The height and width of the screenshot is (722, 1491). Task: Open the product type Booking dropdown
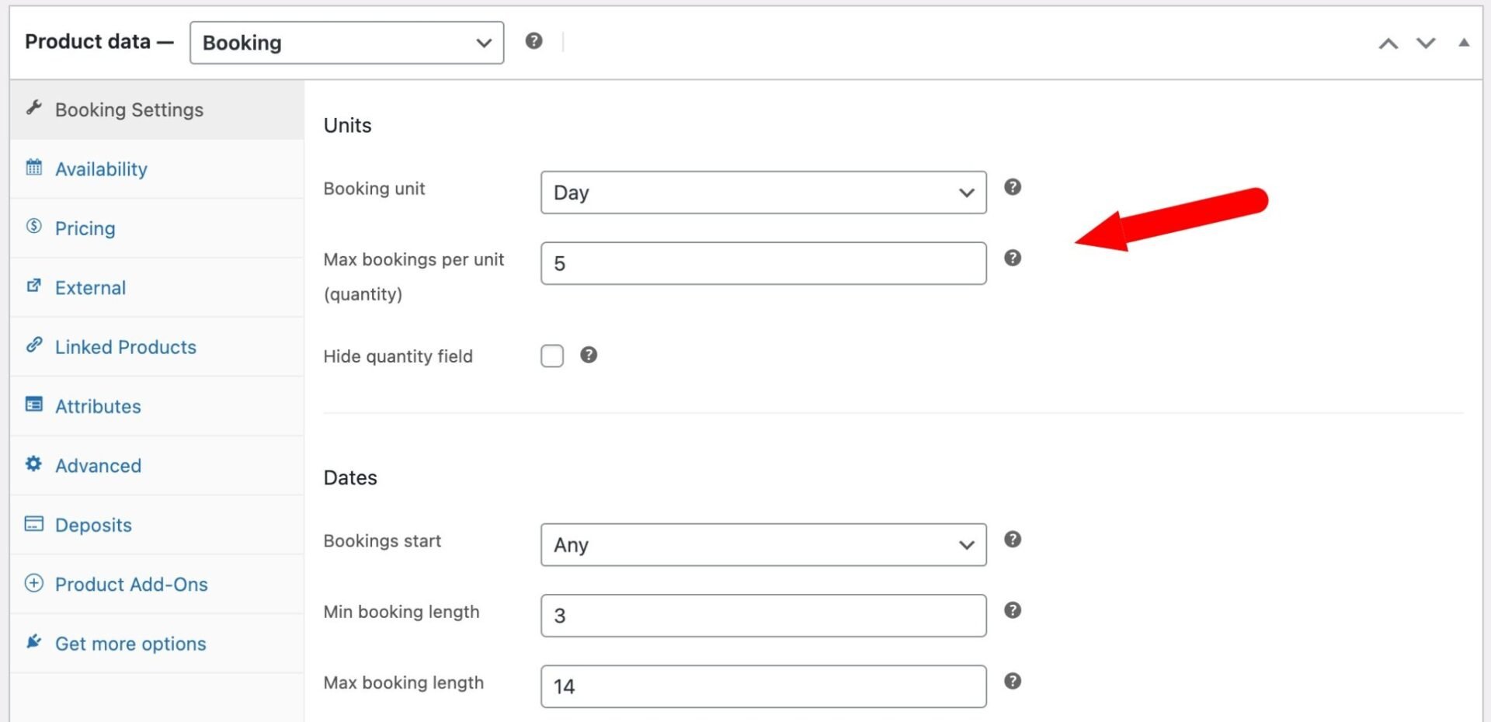[346, 43]
